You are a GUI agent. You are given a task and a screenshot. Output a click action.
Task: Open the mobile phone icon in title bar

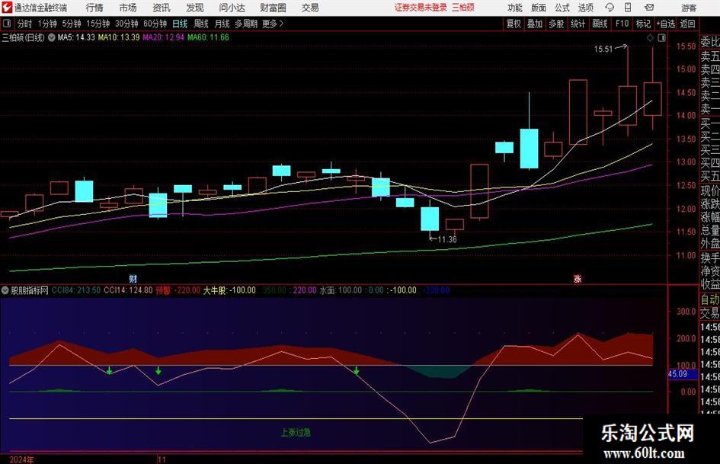628,8
